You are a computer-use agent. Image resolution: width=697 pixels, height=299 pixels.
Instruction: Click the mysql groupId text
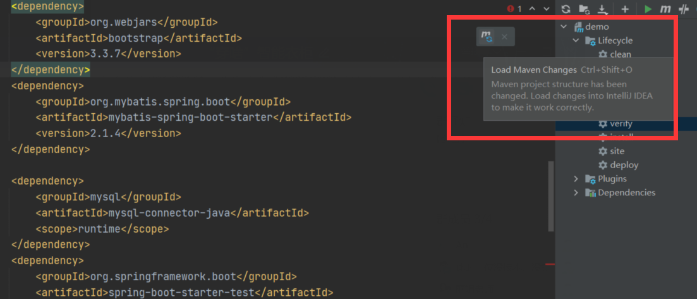click(106, 197)
